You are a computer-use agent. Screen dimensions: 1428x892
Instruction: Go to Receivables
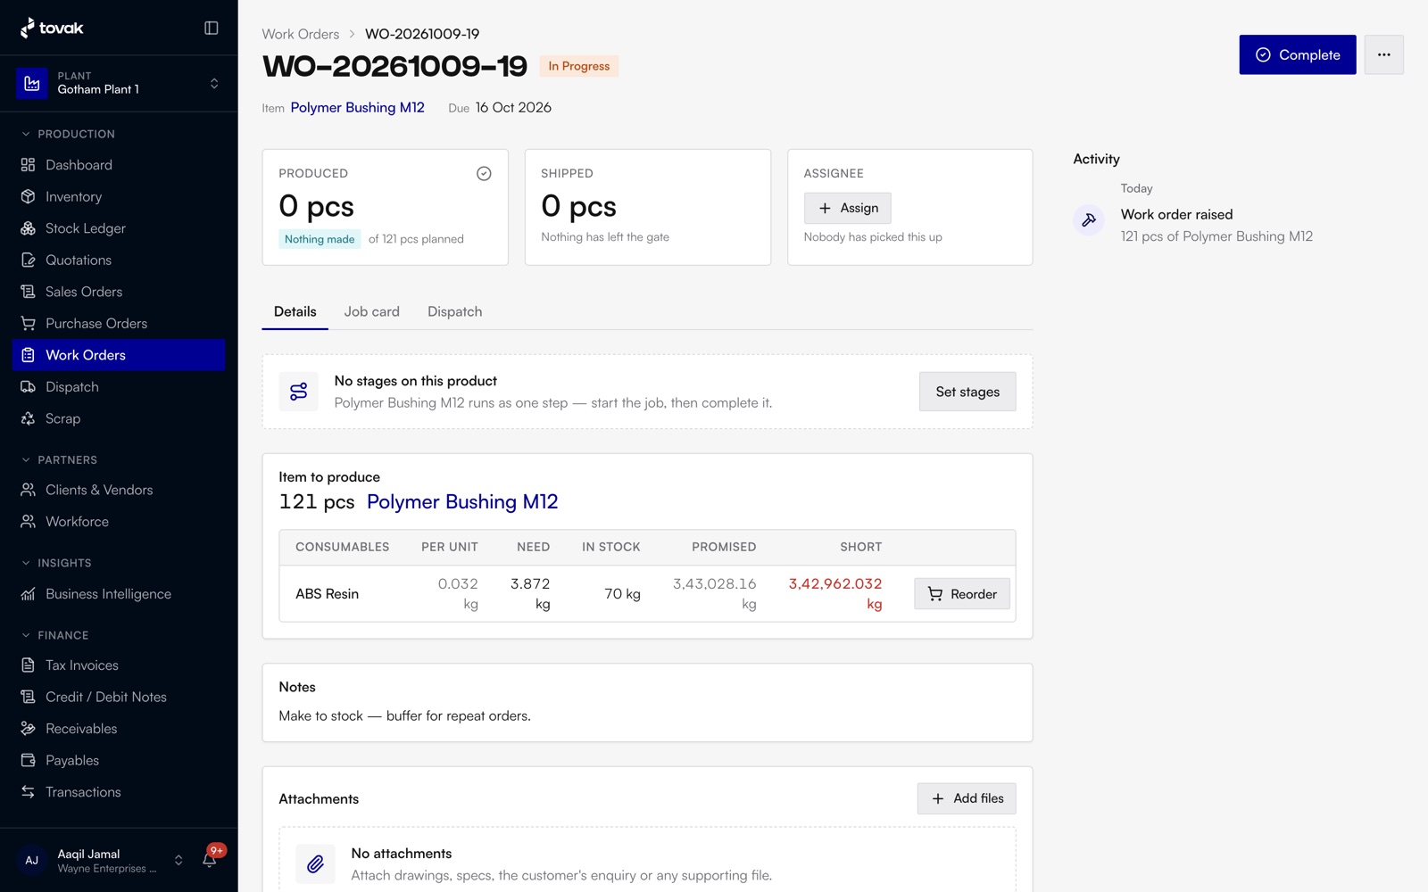pos(119,729)
